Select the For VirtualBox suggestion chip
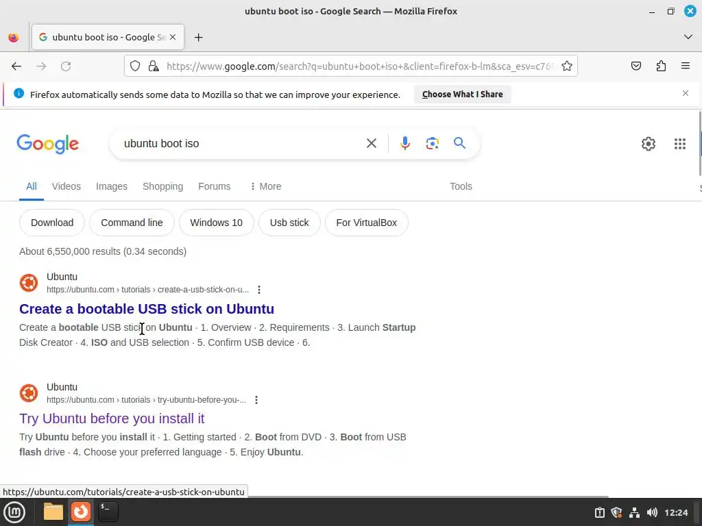702x526 pixels. [366, 223]
